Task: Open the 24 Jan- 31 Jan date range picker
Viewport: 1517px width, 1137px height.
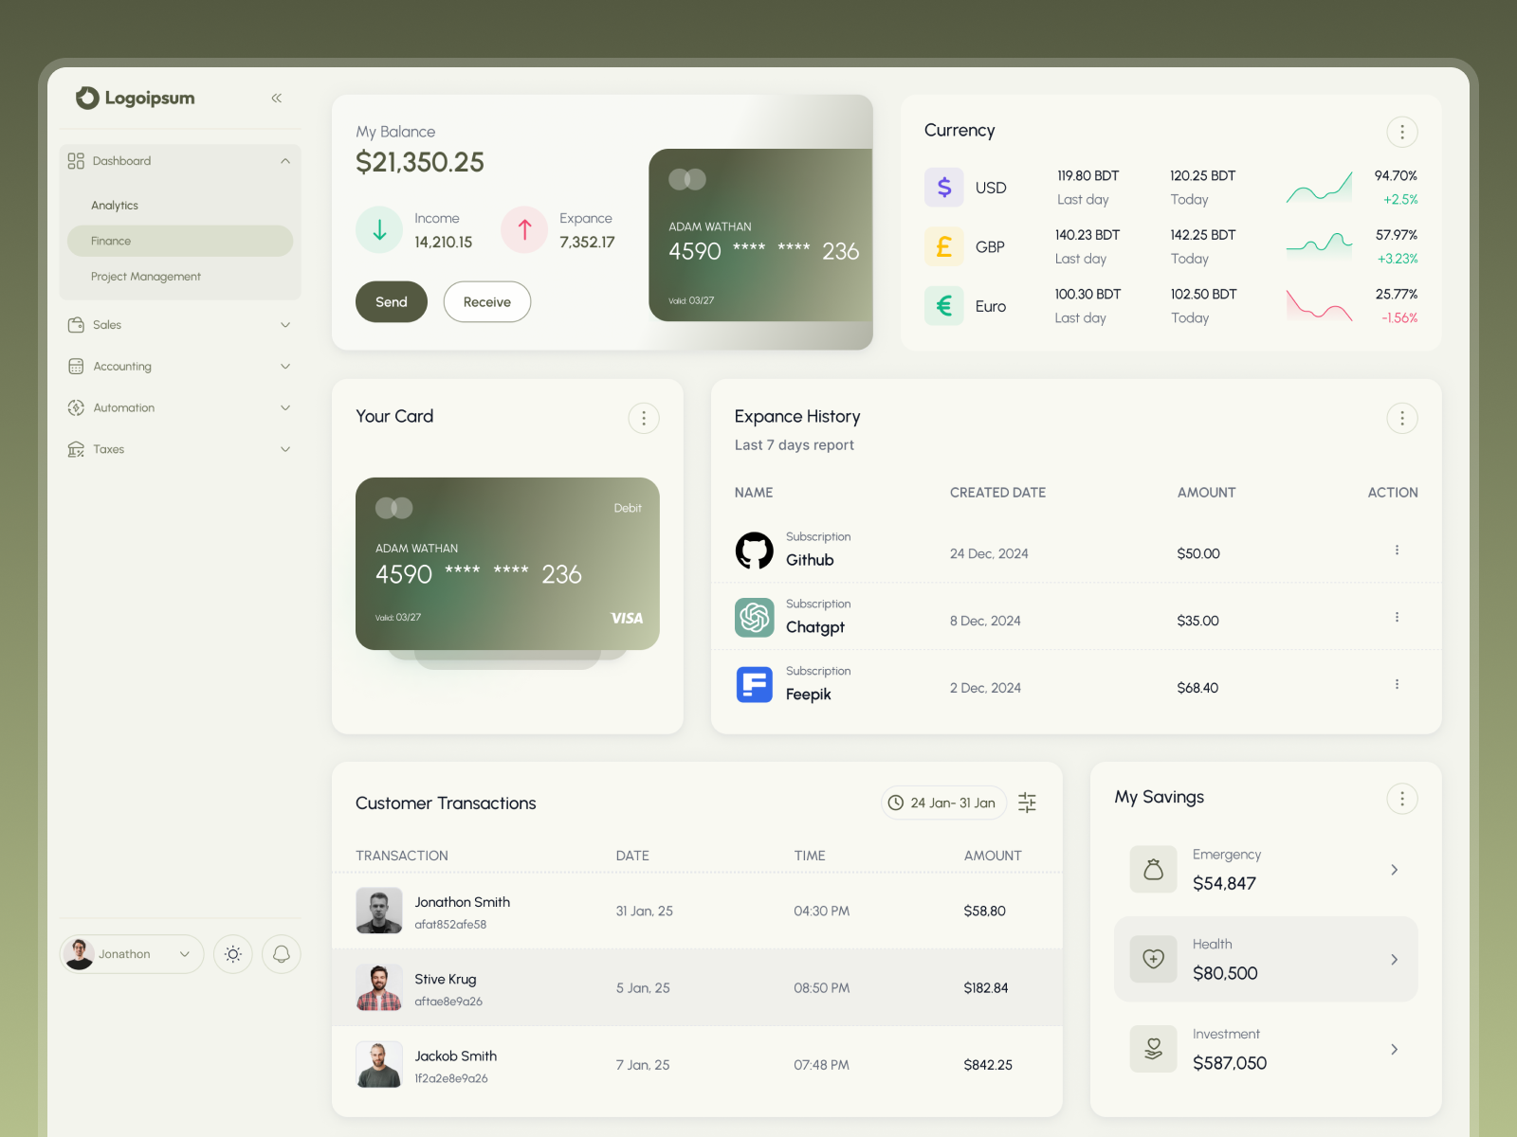Action: click(943, 803)
